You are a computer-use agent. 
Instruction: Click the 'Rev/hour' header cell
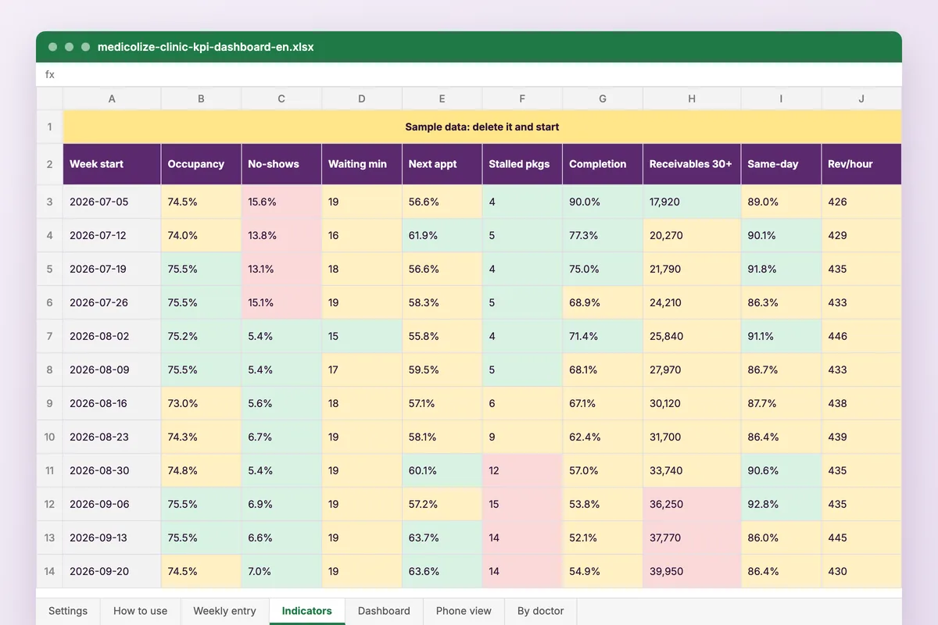[861, 164]
